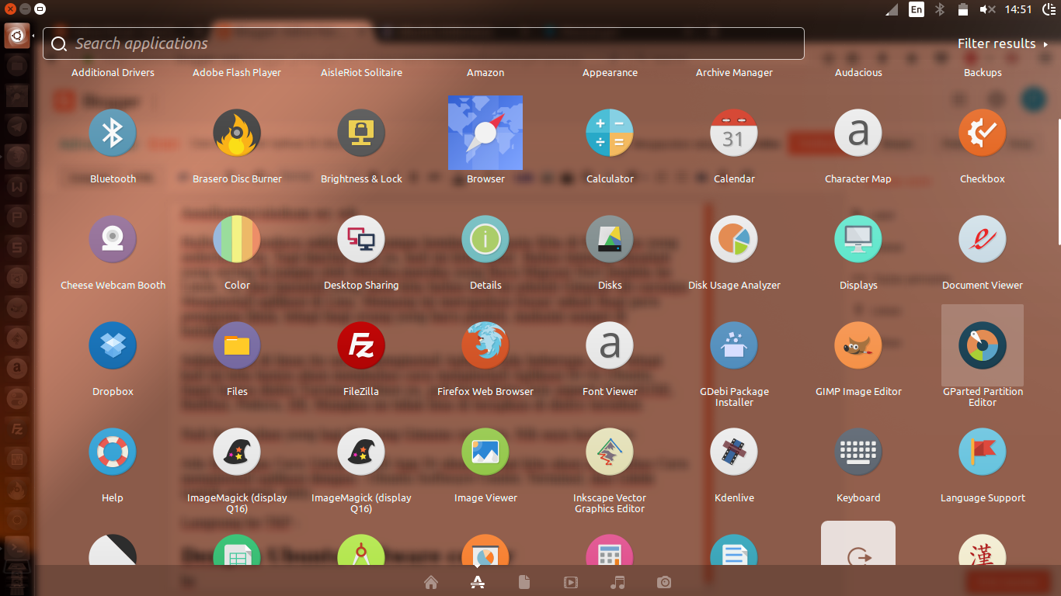Open the session power menu
The width and height of the screenshot is (1061, 596).
point(1050,9)
